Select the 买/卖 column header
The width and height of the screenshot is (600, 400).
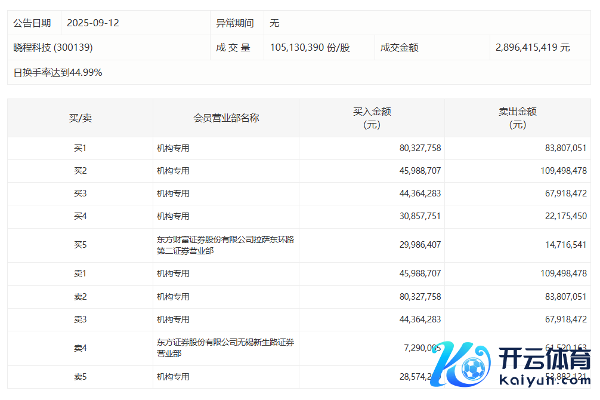[x=80, y=118]
